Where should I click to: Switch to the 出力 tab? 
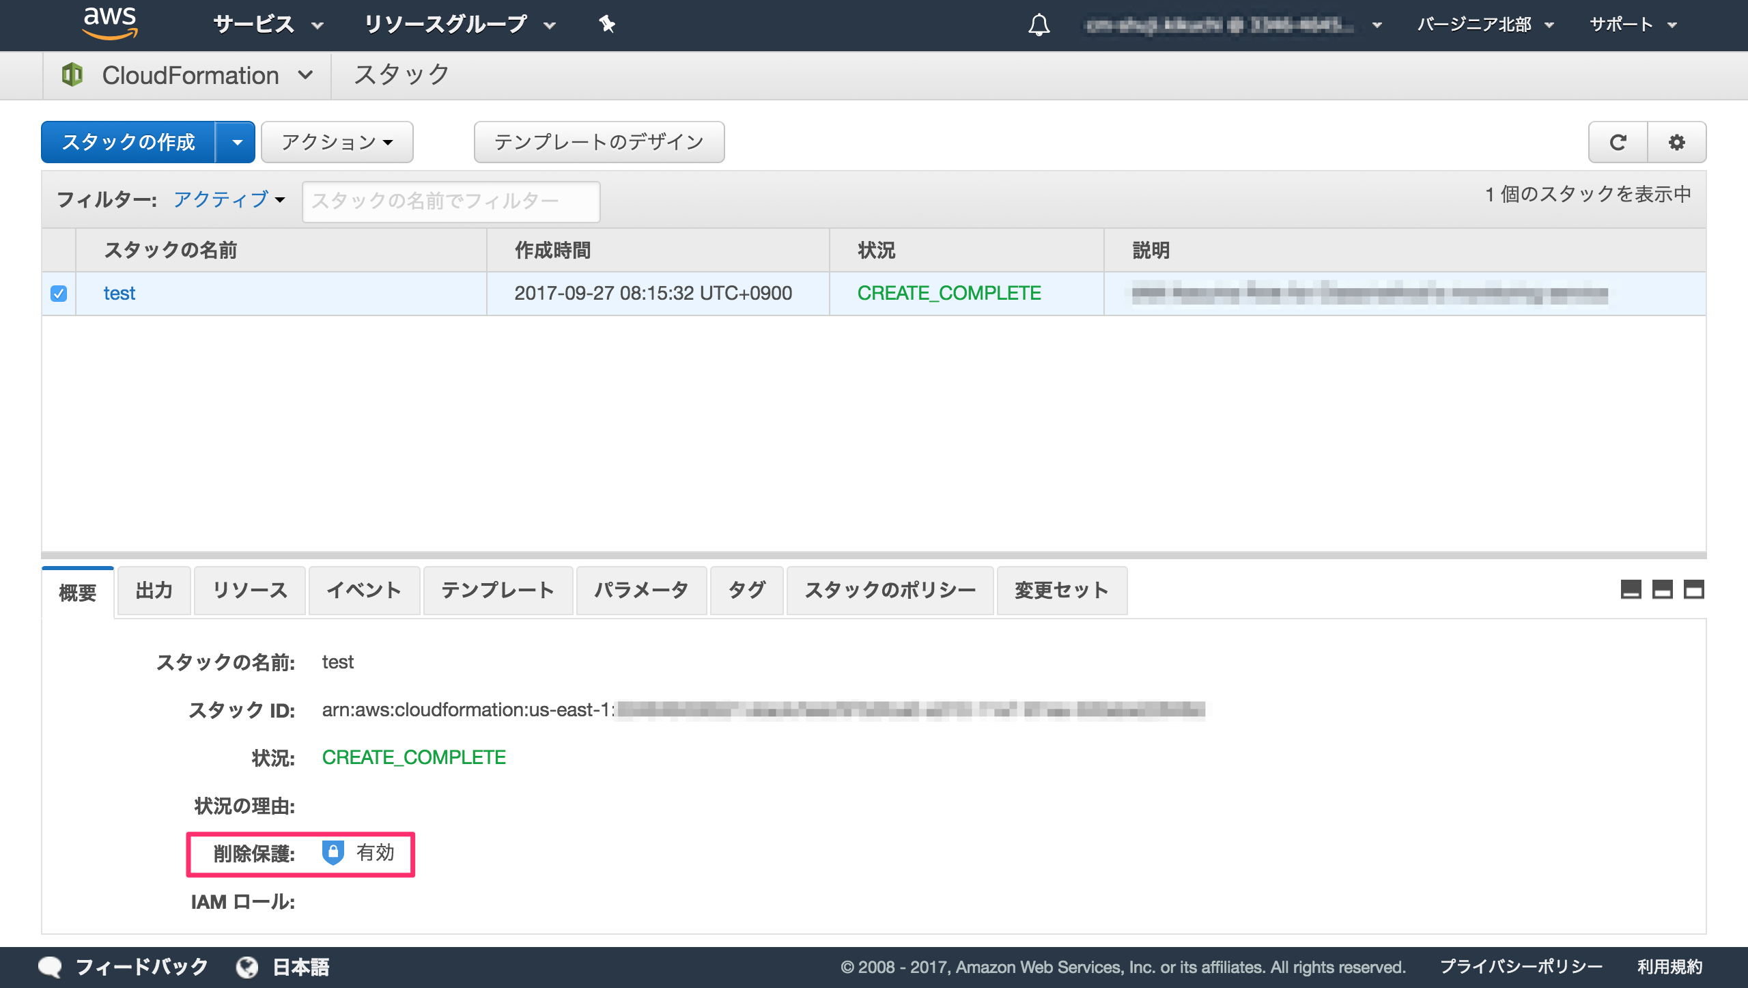(153, 591)
